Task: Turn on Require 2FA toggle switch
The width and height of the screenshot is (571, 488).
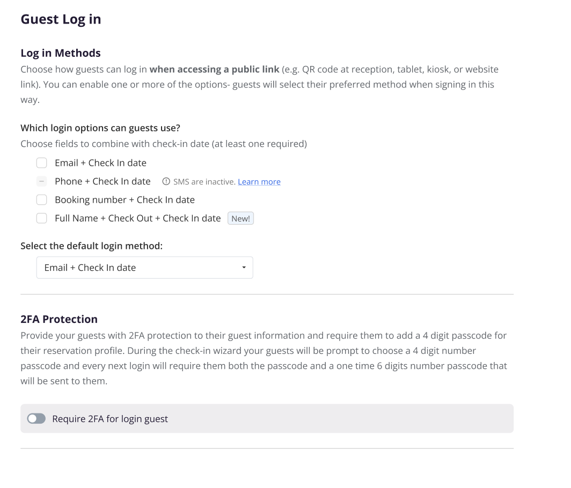Action: [36, 419]
